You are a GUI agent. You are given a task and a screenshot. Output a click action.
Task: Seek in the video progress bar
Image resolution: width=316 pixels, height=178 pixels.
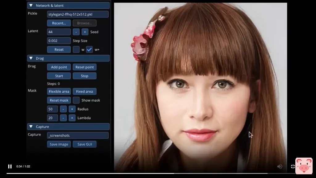coord(151,173)
